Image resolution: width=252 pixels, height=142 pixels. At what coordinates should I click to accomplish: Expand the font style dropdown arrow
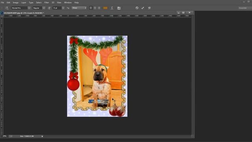44,8
